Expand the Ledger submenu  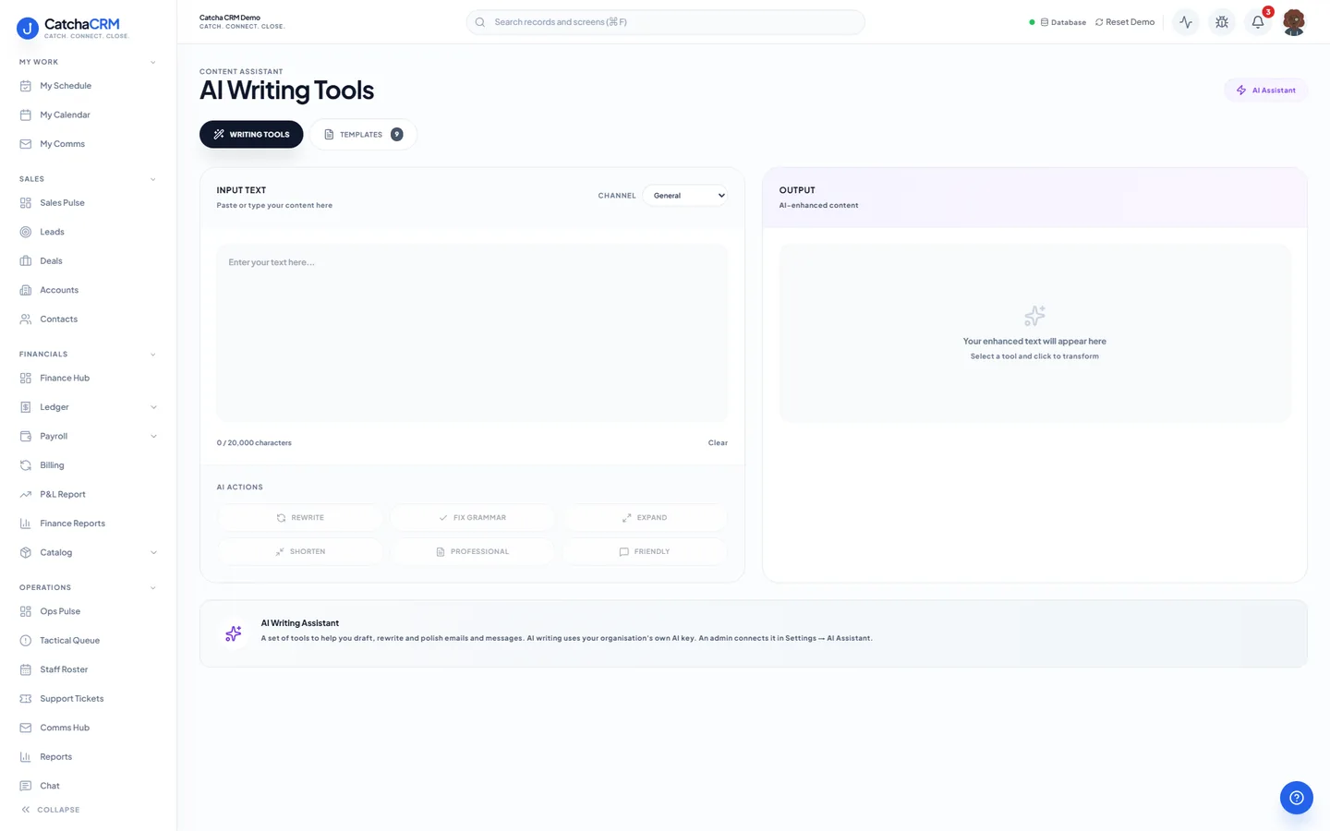pos(153,407)
